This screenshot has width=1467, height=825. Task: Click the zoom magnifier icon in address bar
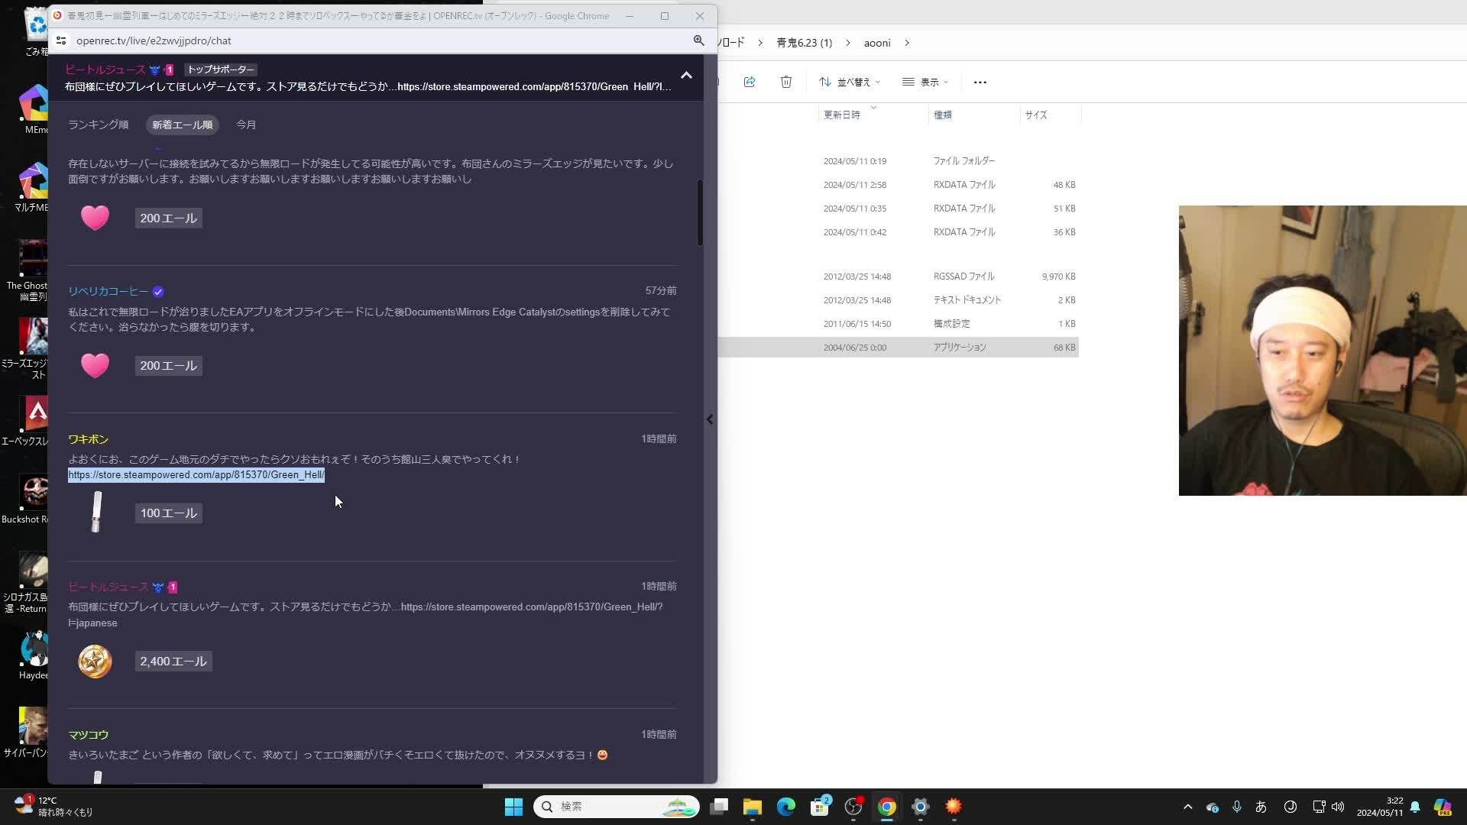pos(698,40)
